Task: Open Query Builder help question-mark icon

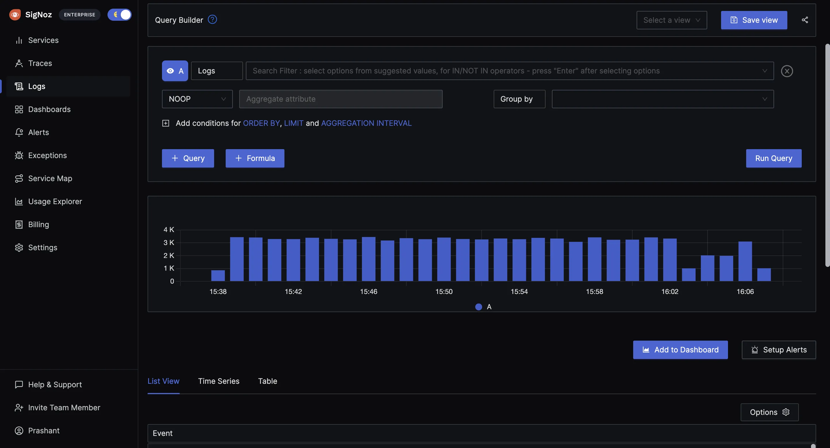Action: coord(212,20)
